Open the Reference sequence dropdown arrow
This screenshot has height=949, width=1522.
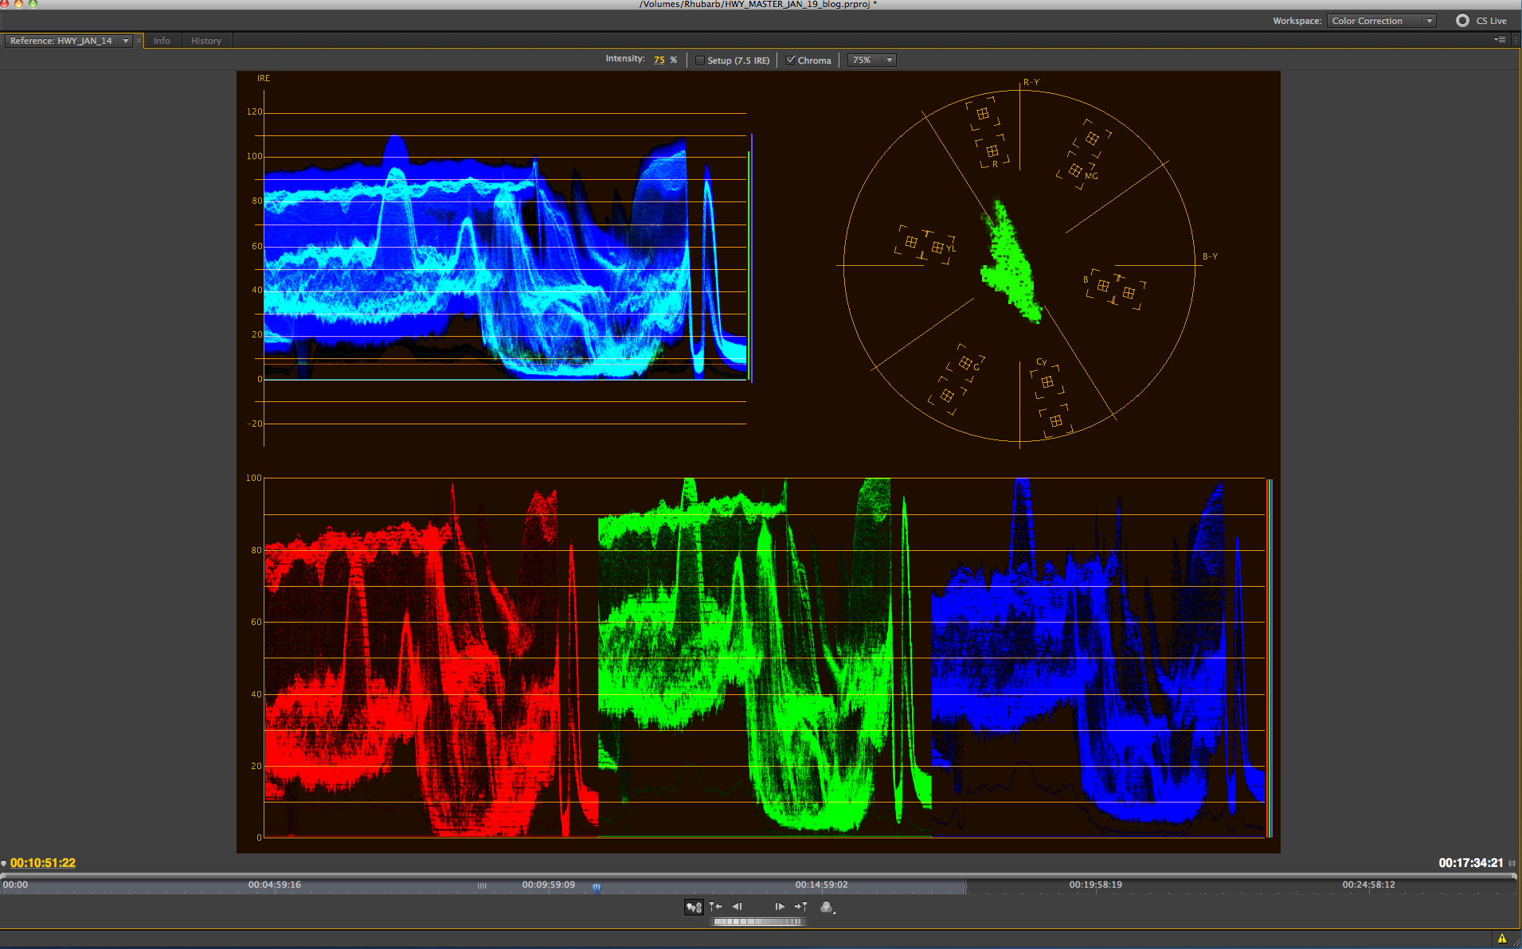click(x=126, y=41)
